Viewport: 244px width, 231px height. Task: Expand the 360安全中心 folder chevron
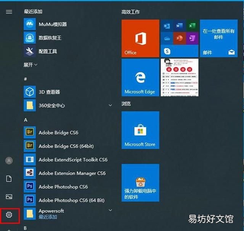110,105
